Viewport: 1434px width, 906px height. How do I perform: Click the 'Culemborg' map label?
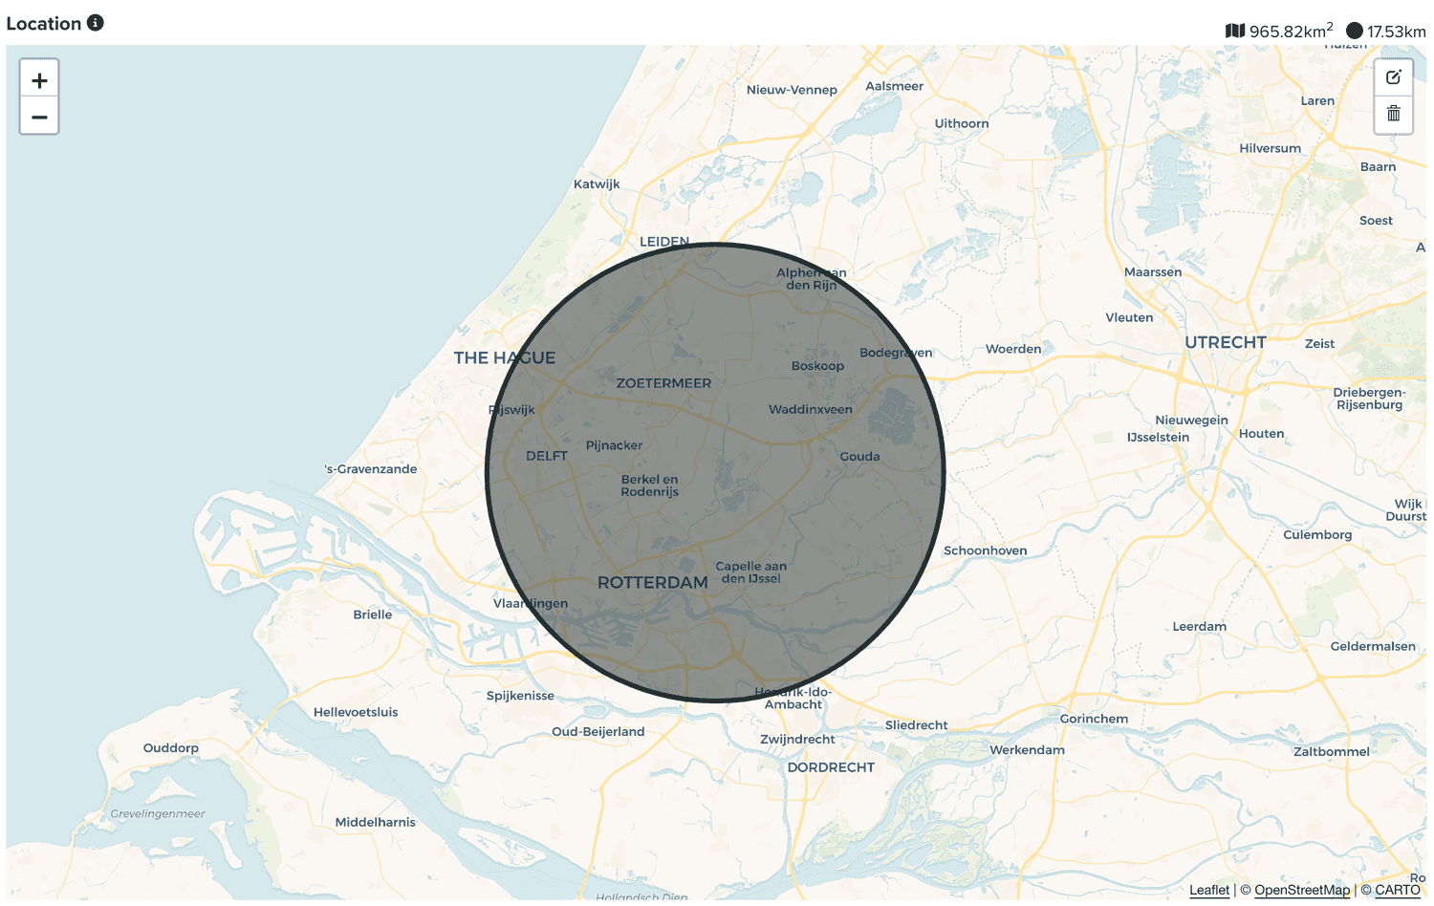[1317, 535]
